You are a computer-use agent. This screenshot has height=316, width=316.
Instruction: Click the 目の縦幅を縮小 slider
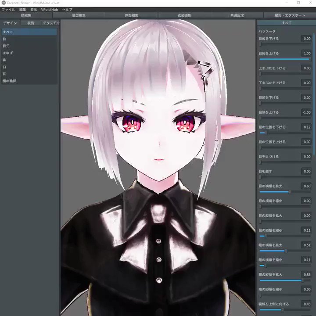coord(285,236)
